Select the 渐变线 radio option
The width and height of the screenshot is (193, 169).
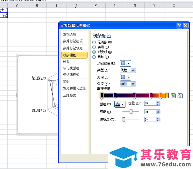click(x=94, y=52)
